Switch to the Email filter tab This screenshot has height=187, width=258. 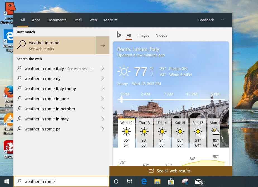(x=78, y=20)
